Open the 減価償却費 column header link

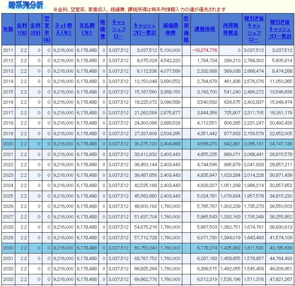point(170,29)
